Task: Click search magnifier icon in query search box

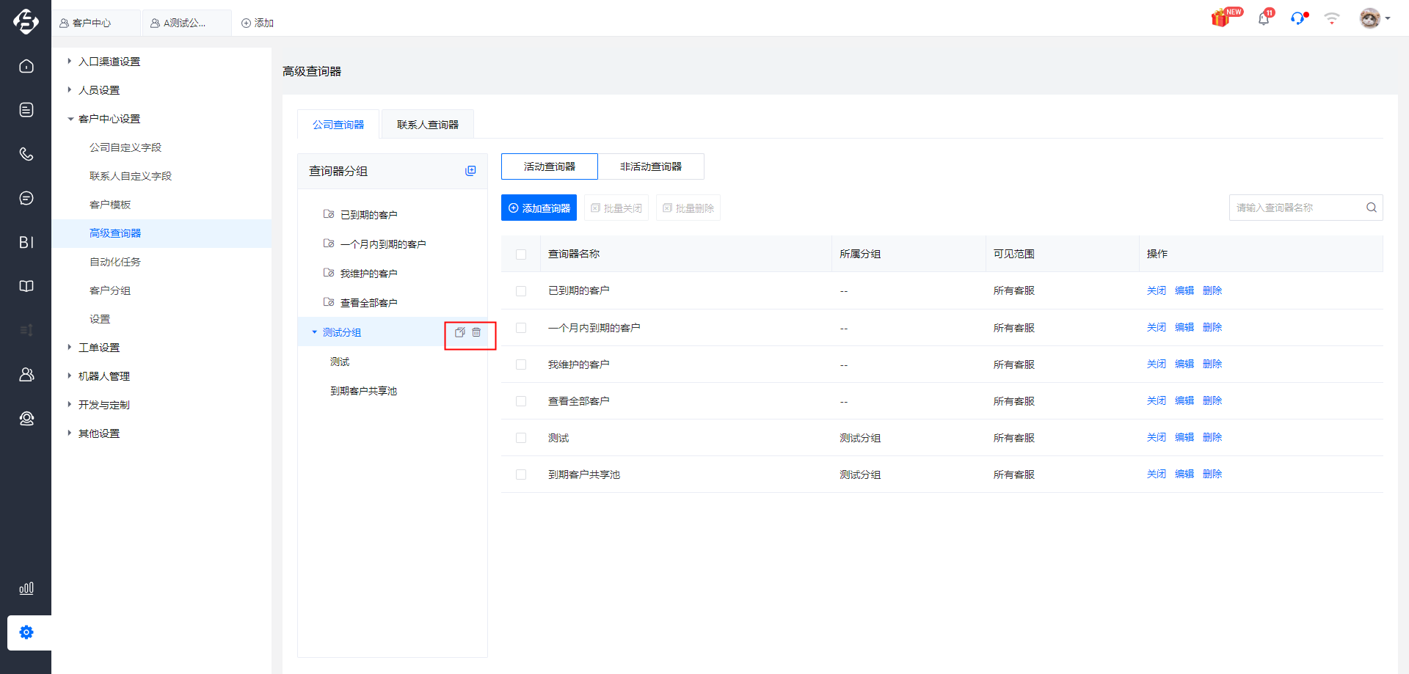Action: click(1371, 208)
